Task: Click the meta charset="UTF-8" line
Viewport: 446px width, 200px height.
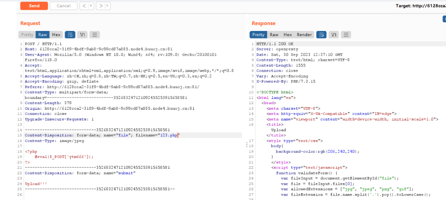Action: click(294, 108)
